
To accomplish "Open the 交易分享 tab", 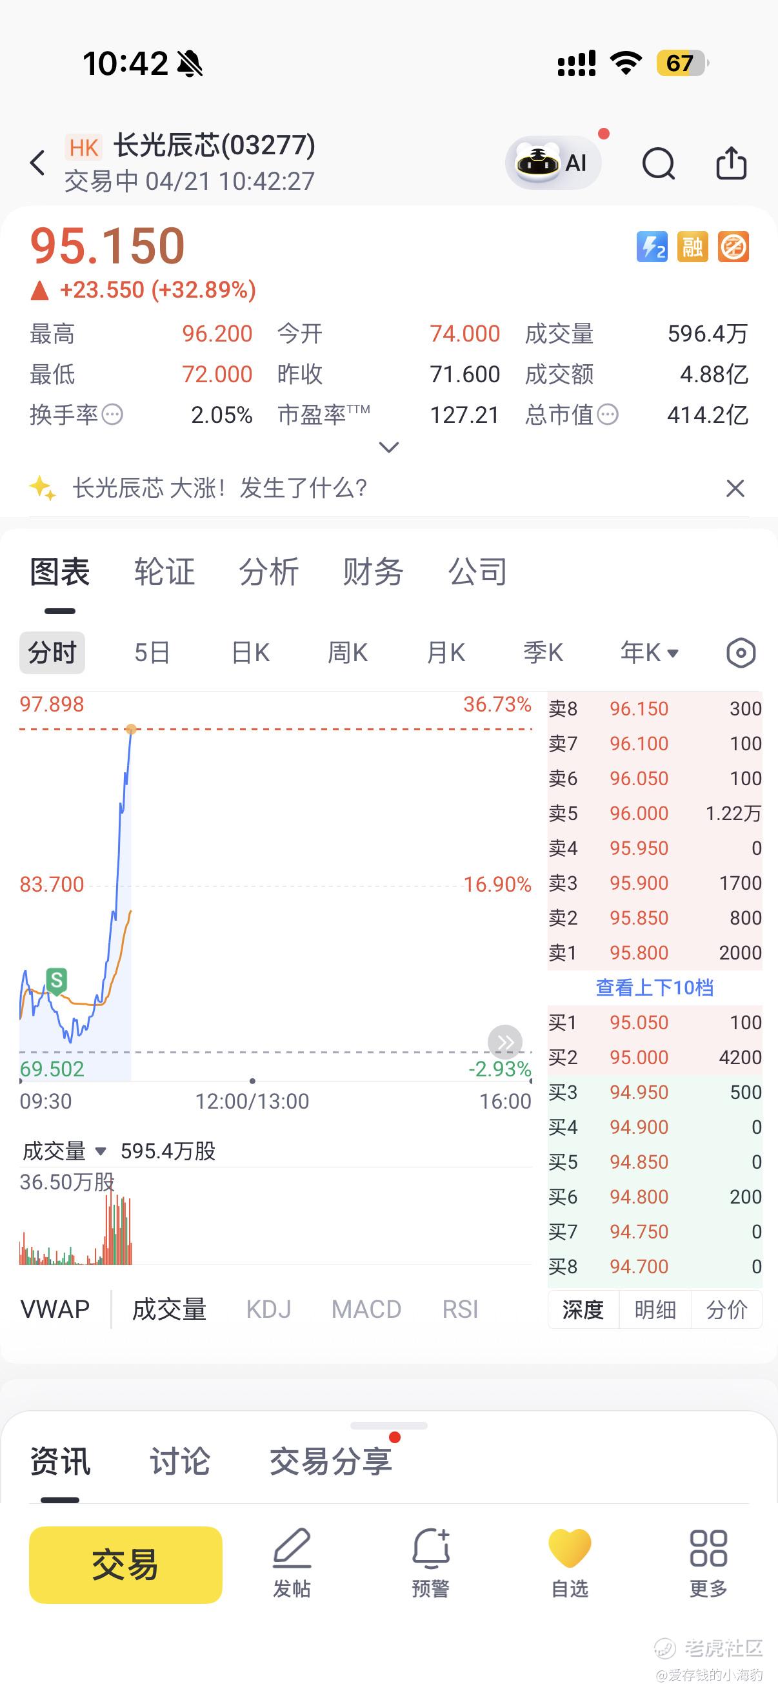I will point(331,1461).
